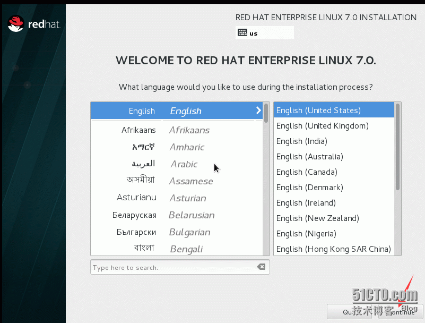This screenshot has width=425, height=323.
Task: Click the locale list scrollbar thumb
Action: [397, 147]
